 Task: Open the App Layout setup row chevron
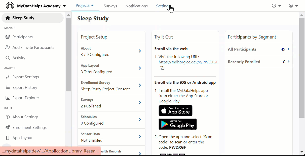pyautogui.click(x=140, y=68)
